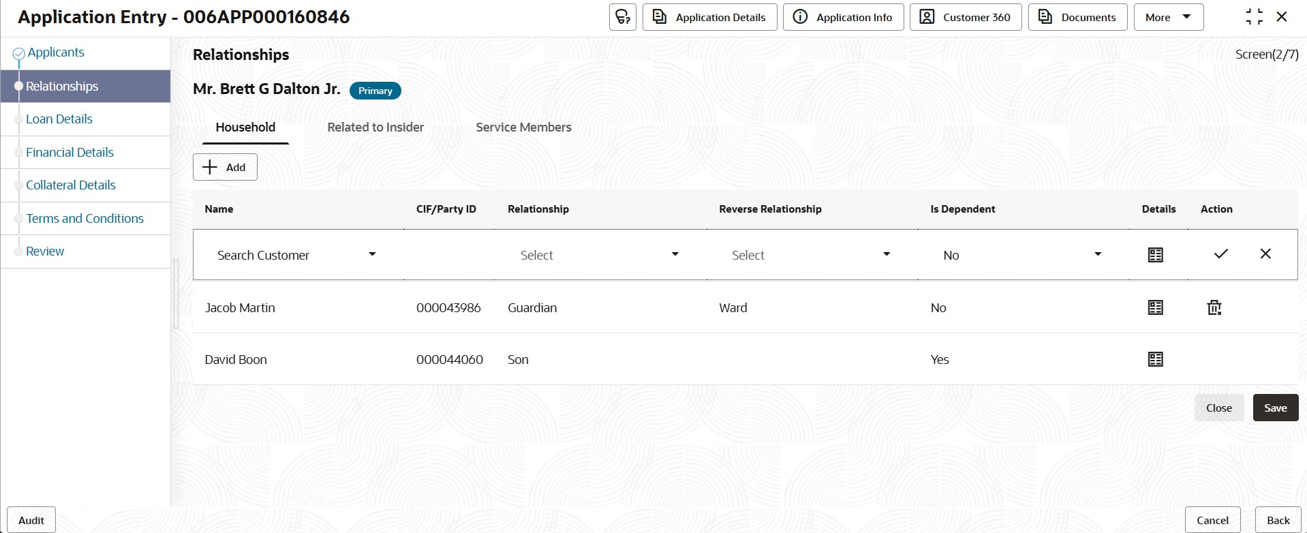Open details icon in the new entry row
The image size is (1307, 533).
point(1155,255)
